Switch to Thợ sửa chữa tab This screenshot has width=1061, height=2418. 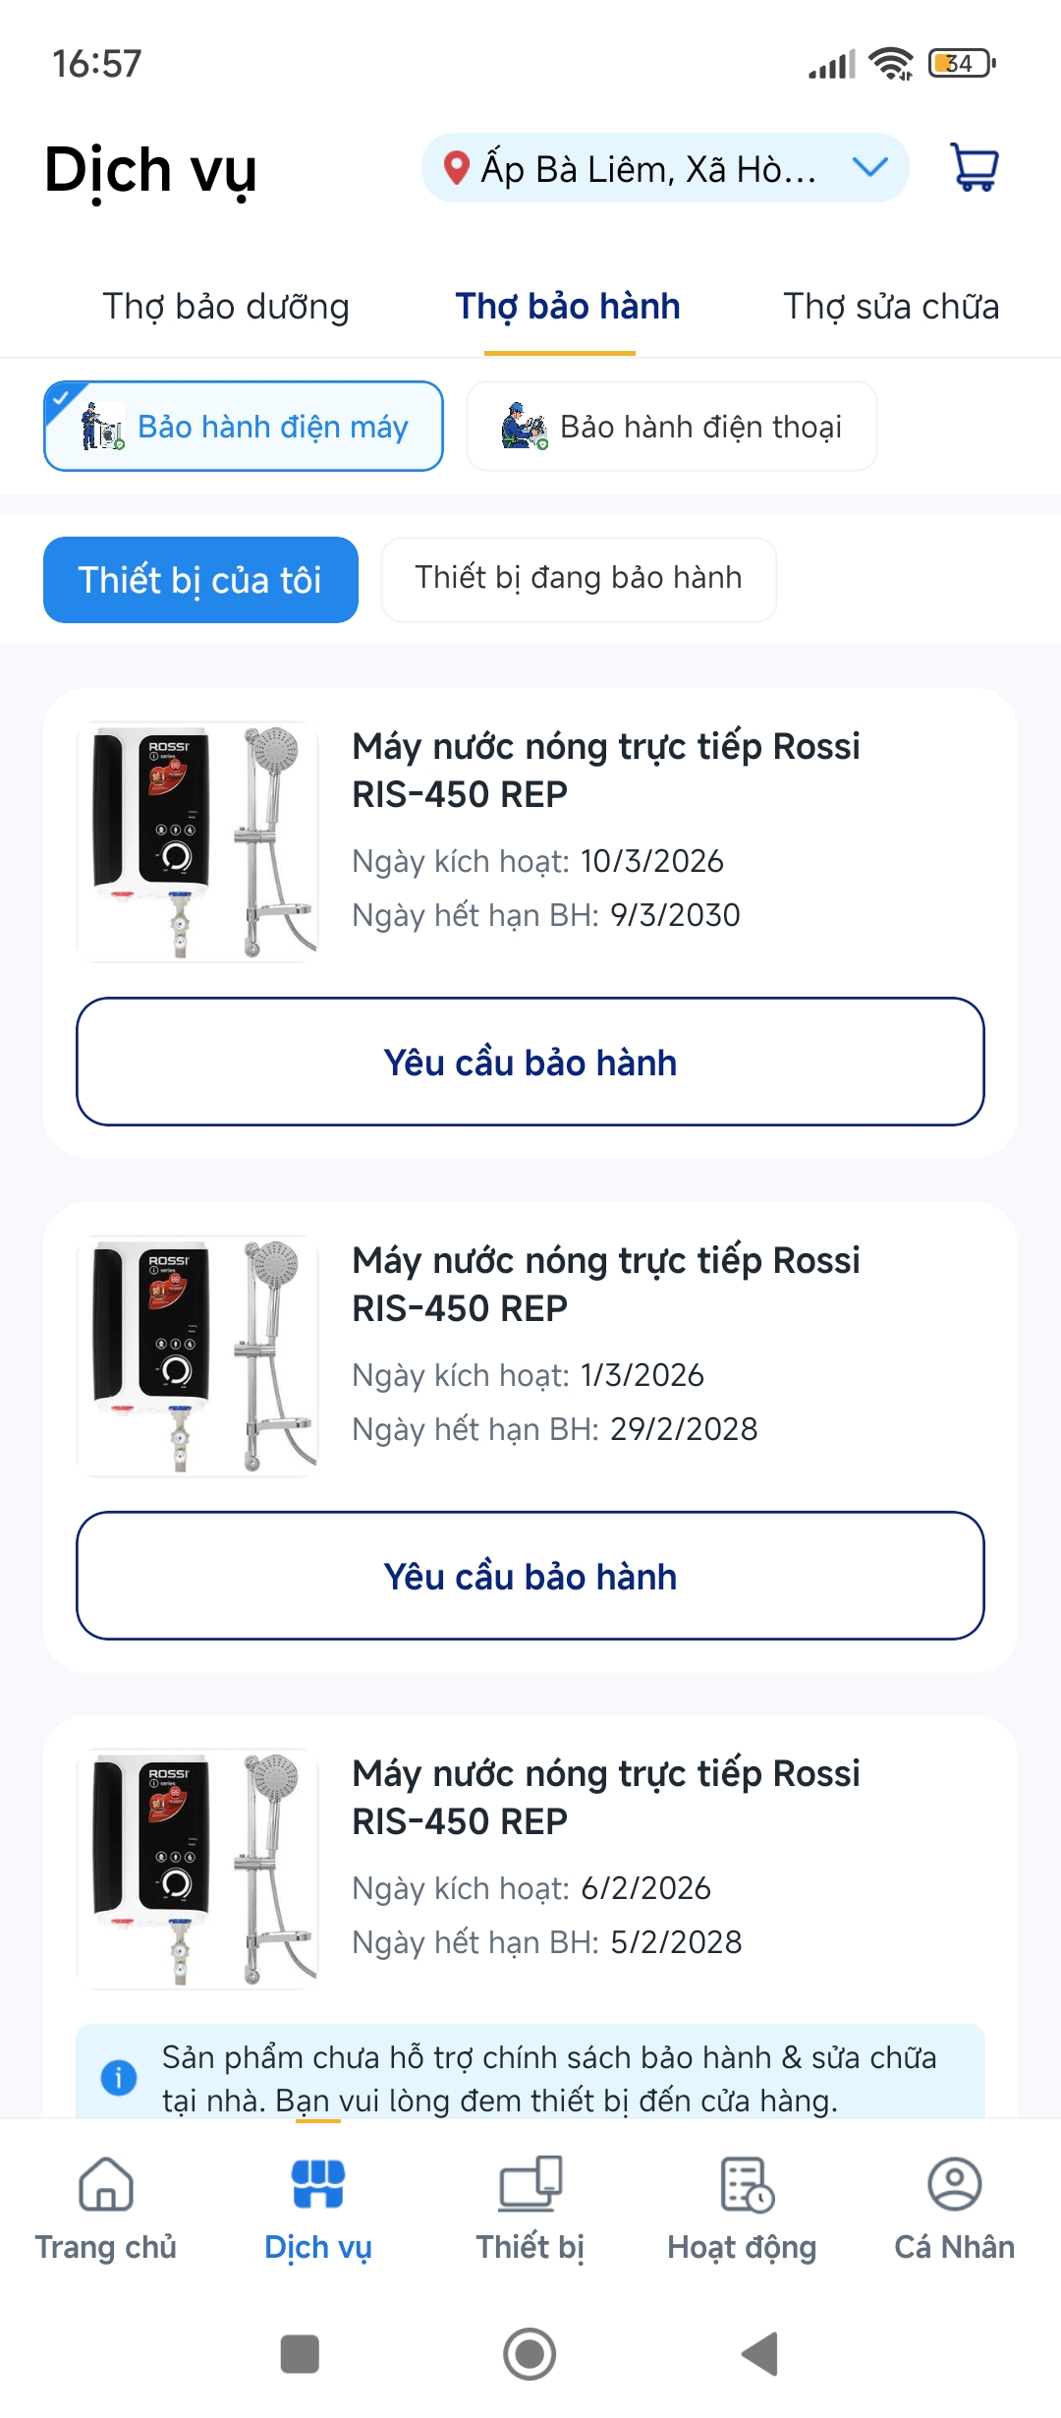click(x=891, y=307)
